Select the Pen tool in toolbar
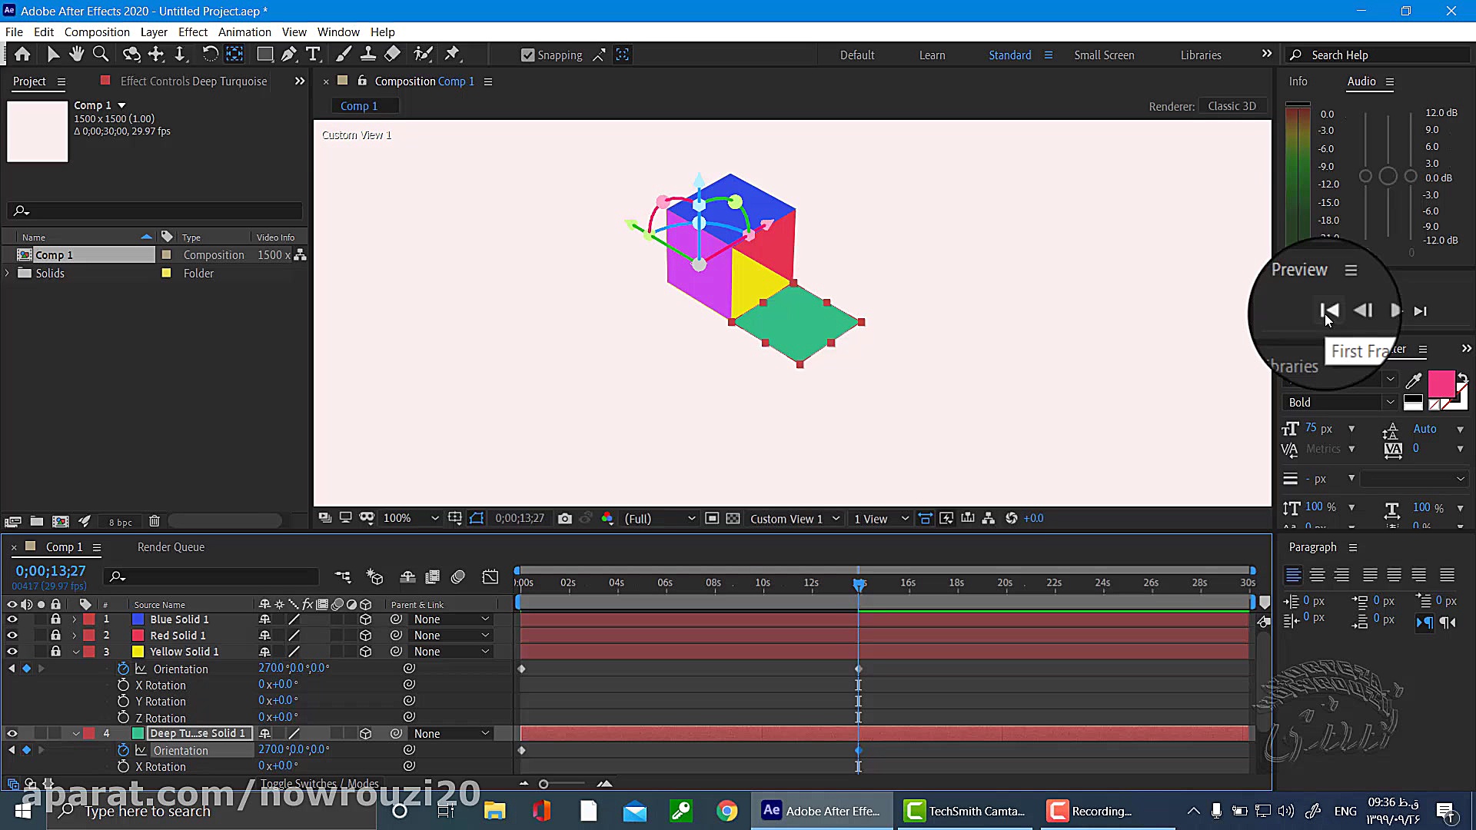 pyautogui.click(x=289, y=55)
